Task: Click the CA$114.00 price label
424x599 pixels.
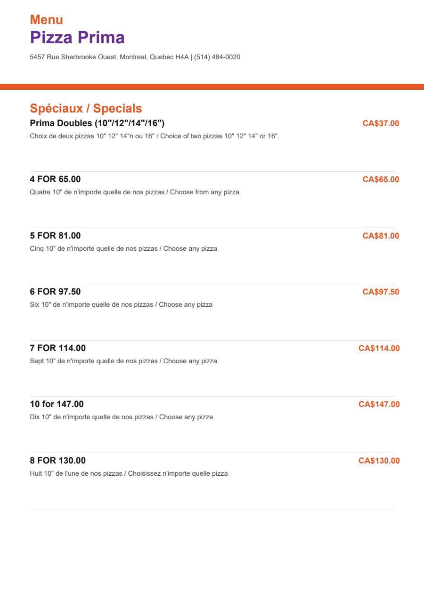Action: click(x=379, y=348)
